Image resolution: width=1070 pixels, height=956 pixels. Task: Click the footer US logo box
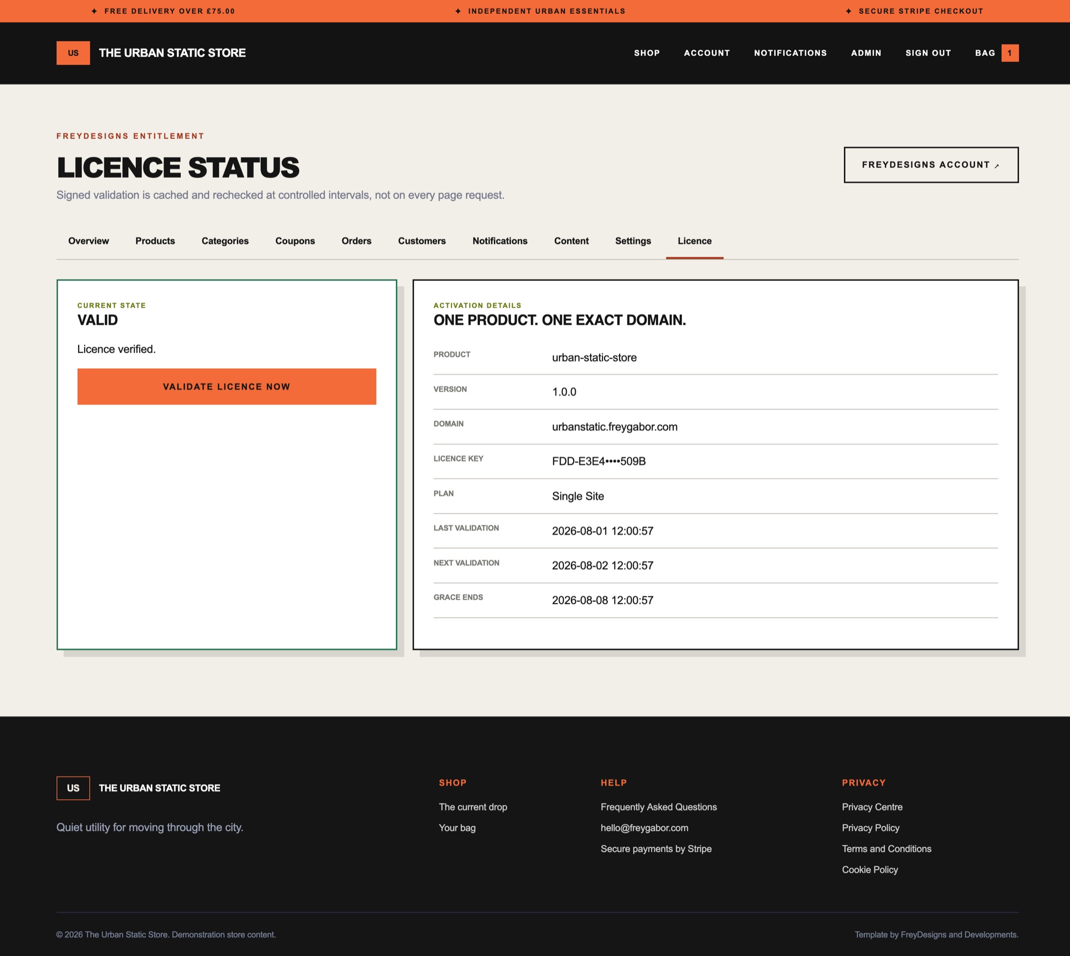click(x=73, y=788)
